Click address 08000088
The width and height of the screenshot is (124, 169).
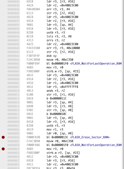pos(13,5)
